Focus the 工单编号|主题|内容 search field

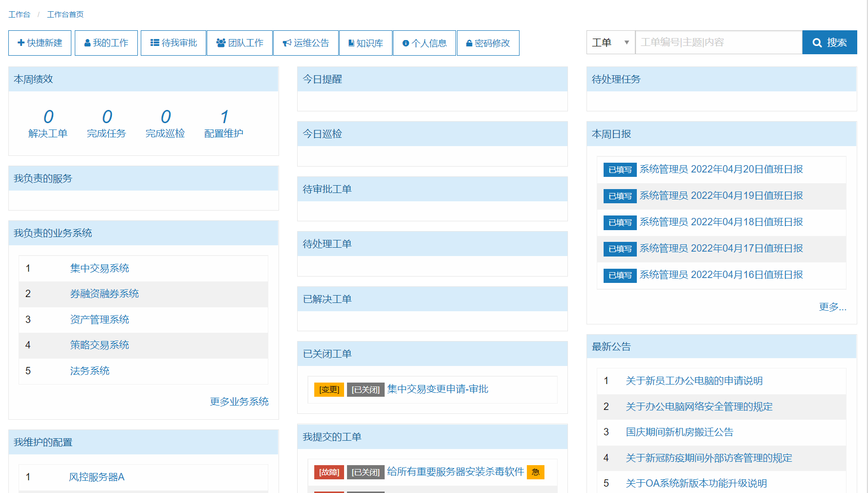(718, 43)
